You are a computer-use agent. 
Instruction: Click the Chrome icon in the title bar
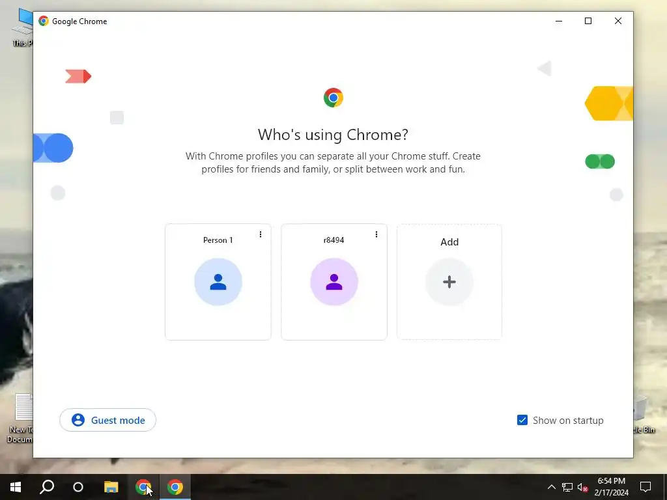[x=44, y=21]
